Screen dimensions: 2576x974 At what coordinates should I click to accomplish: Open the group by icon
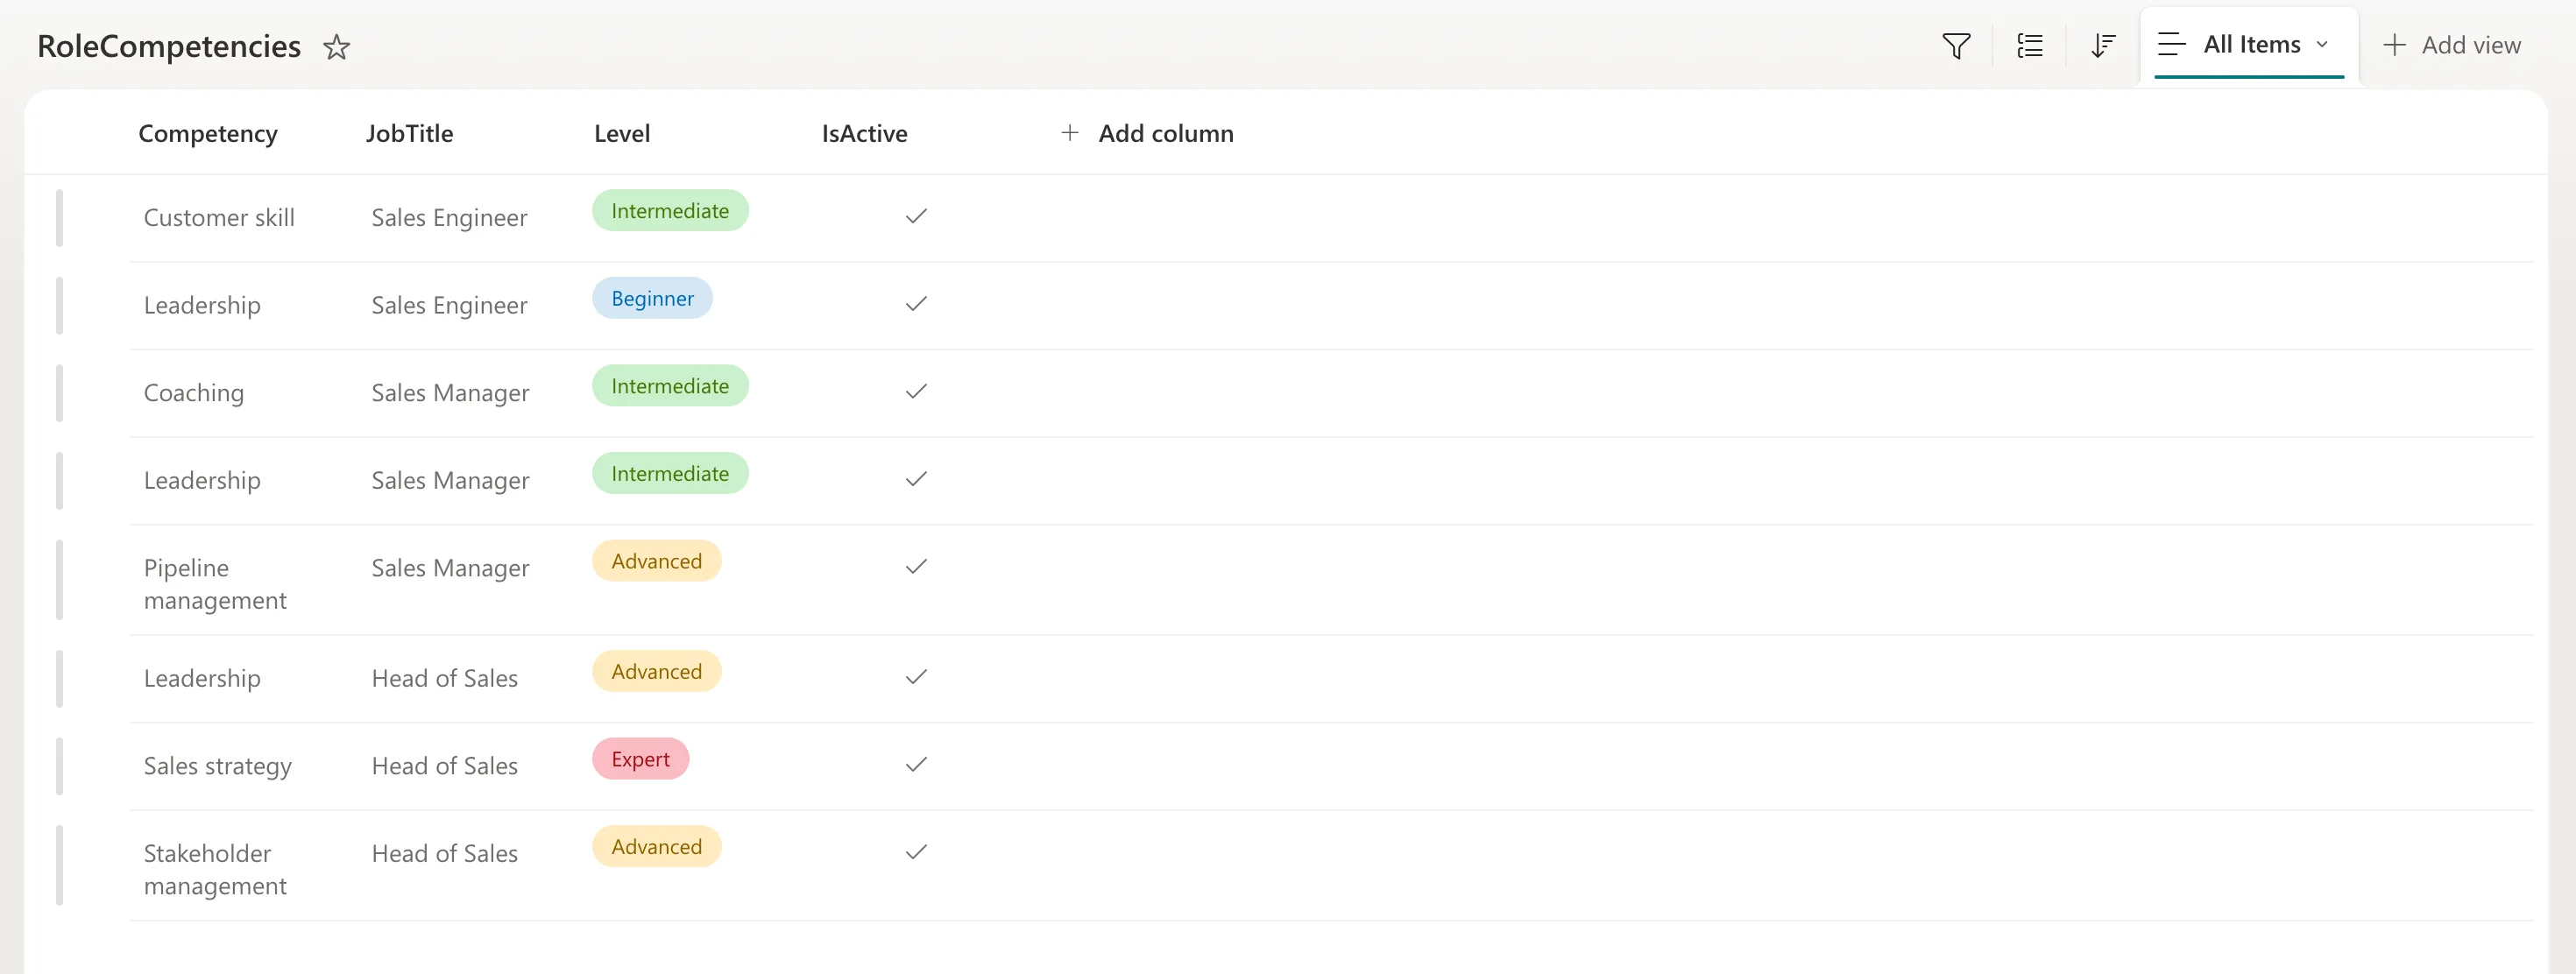point(2030,45)
